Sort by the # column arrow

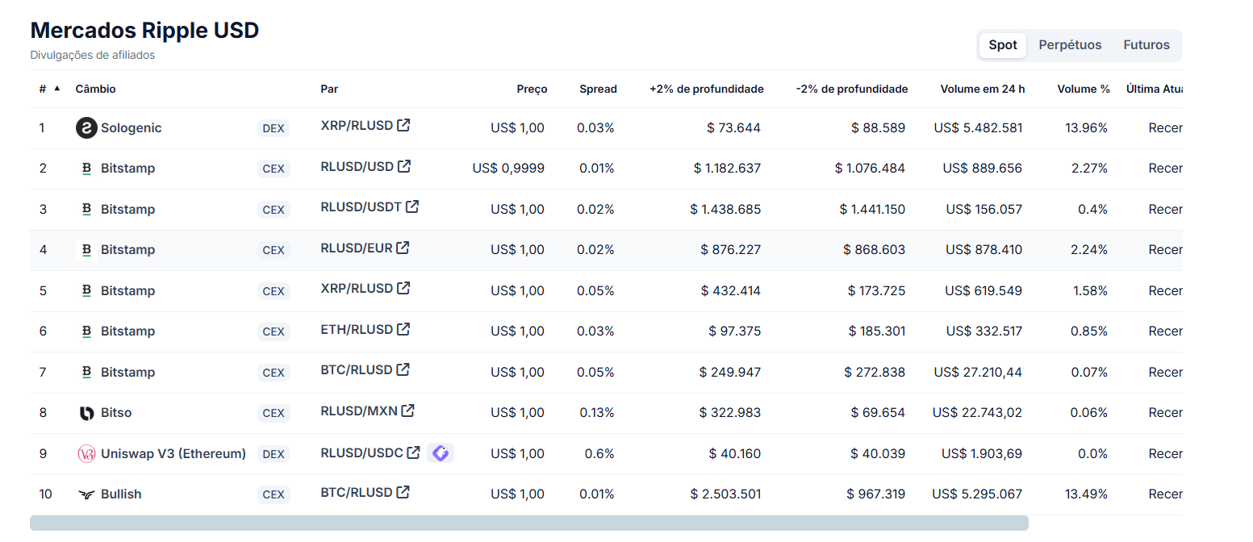tap(56, 89)
